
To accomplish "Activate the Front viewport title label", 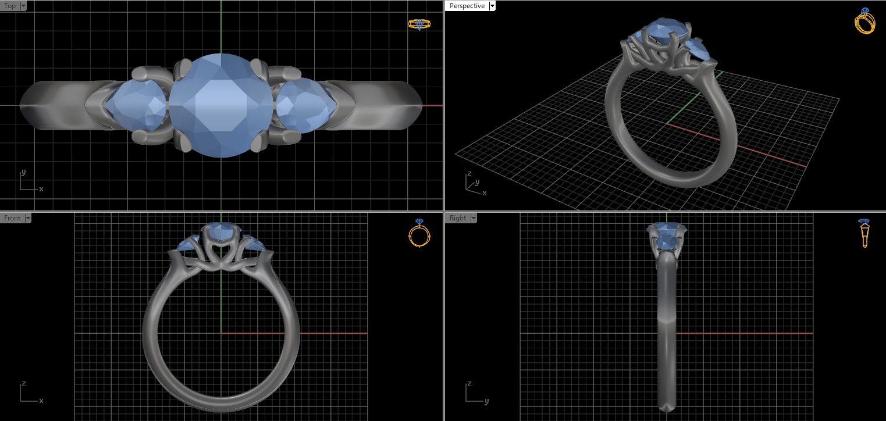I will 12,218.
